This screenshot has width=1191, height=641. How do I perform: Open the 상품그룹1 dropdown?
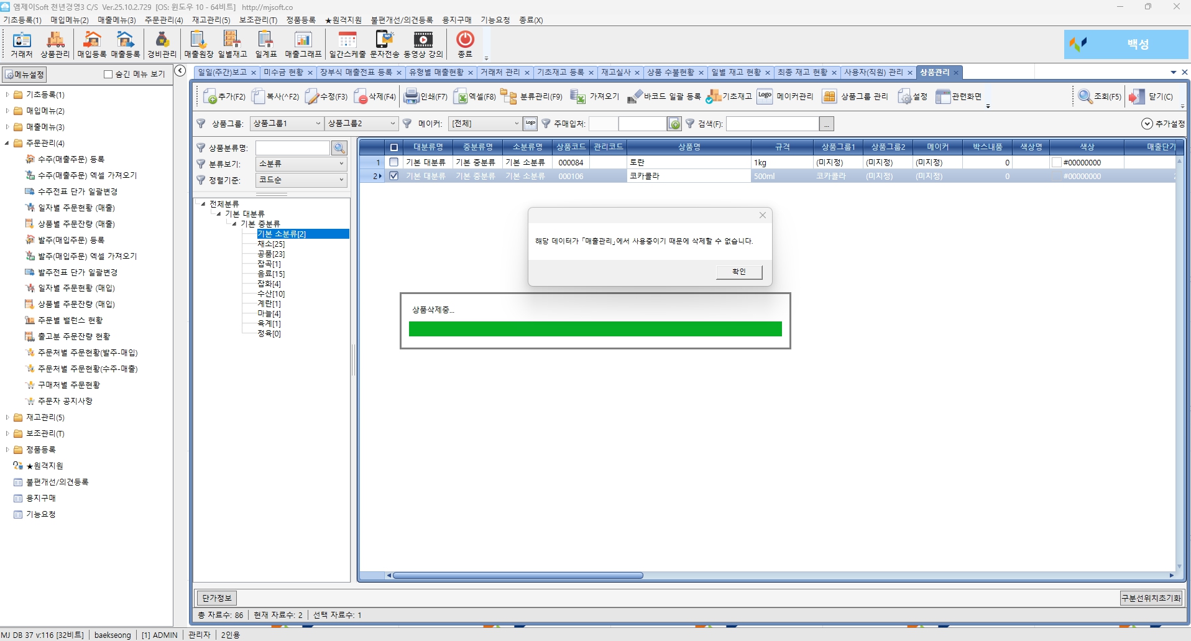tap(286, 124)
